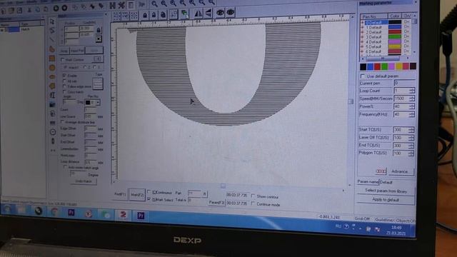Enable Average distribute line option

(x=62, y=122)
